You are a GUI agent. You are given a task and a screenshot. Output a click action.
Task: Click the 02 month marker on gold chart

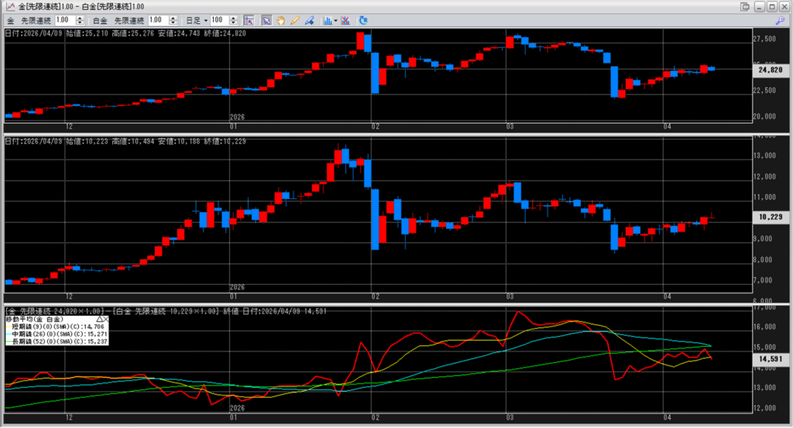click(376, 126)
